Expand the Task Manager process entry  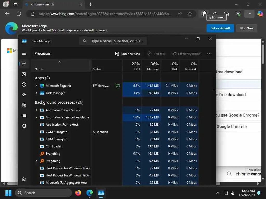36,93
